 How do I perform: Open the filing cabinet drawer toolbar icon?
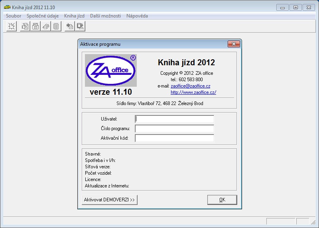[35, 26]
